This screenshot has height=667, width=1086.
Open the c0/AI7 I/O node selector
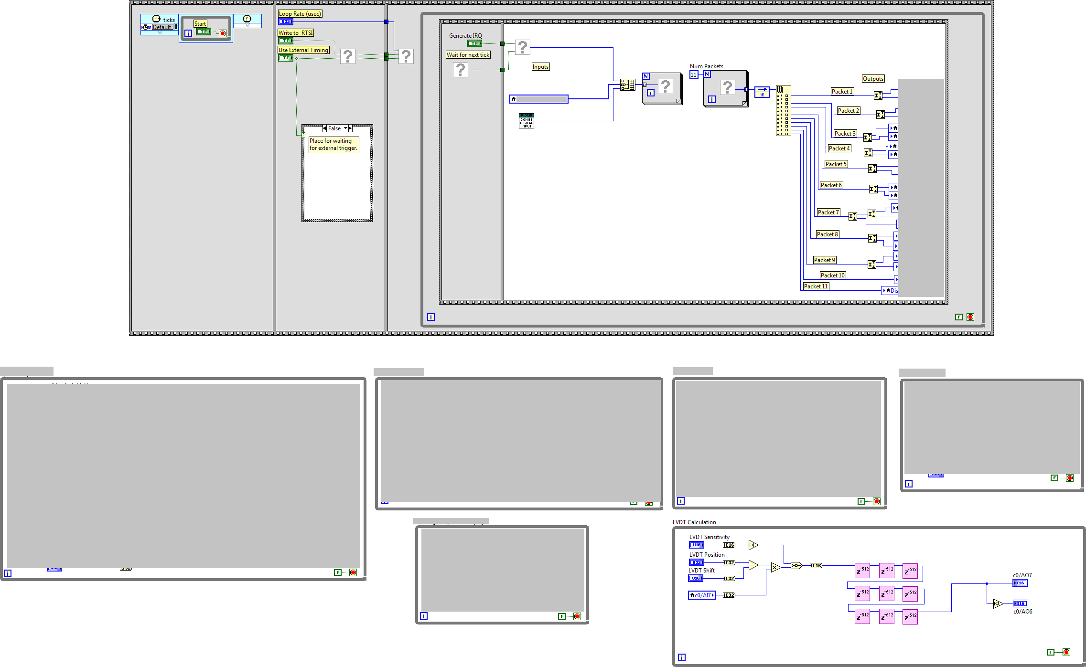(x=702, y=595)
